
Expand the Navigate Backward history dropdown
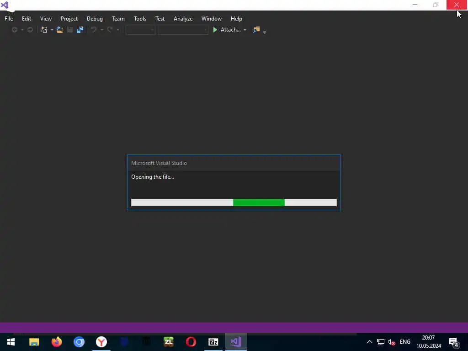(22, 30)
